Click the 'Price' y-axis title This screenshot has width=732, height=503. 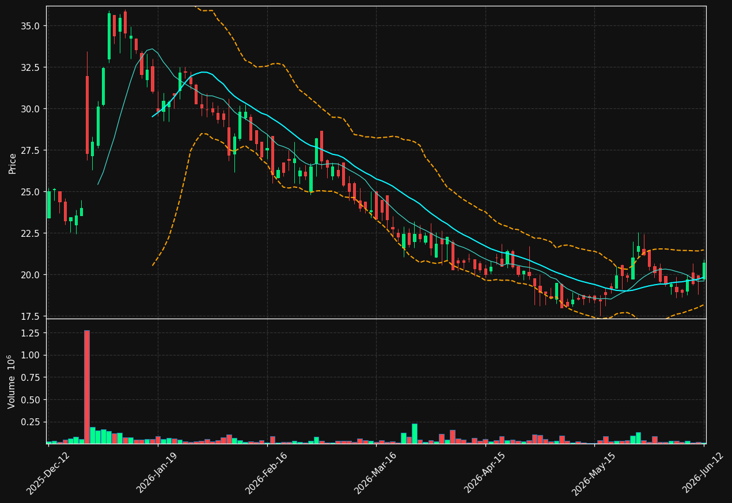tap(13, 163)
